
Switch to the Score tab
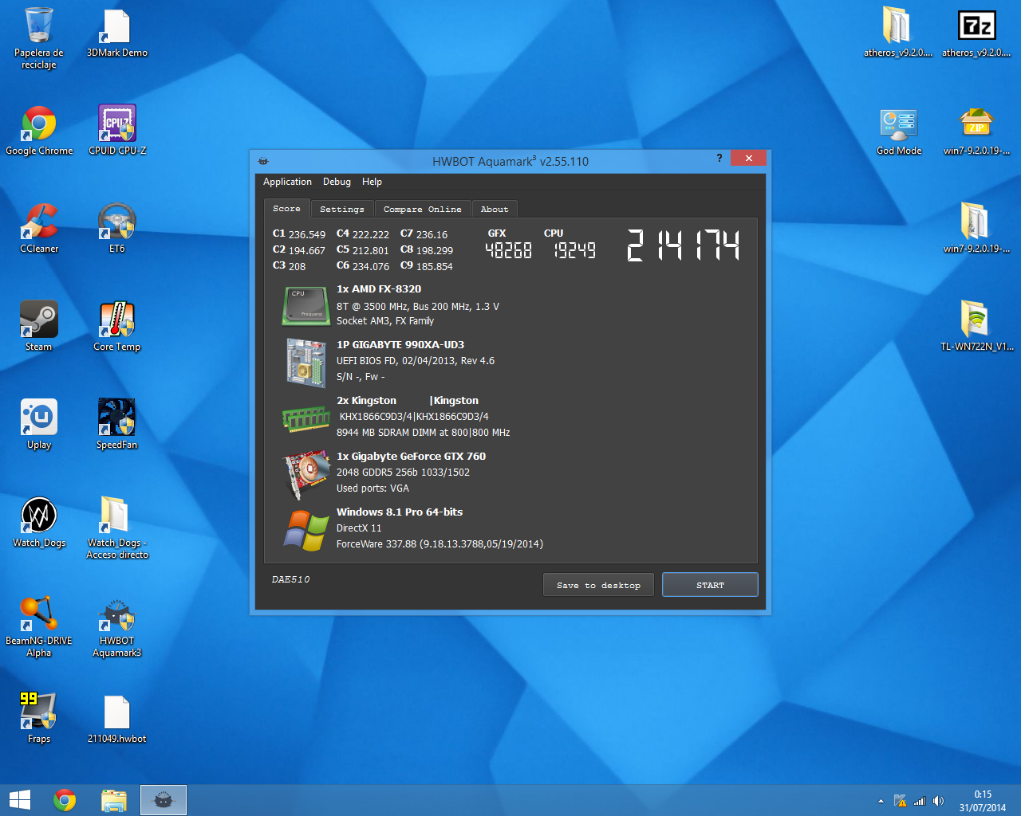pyautogui.click(x=287, y=209)
